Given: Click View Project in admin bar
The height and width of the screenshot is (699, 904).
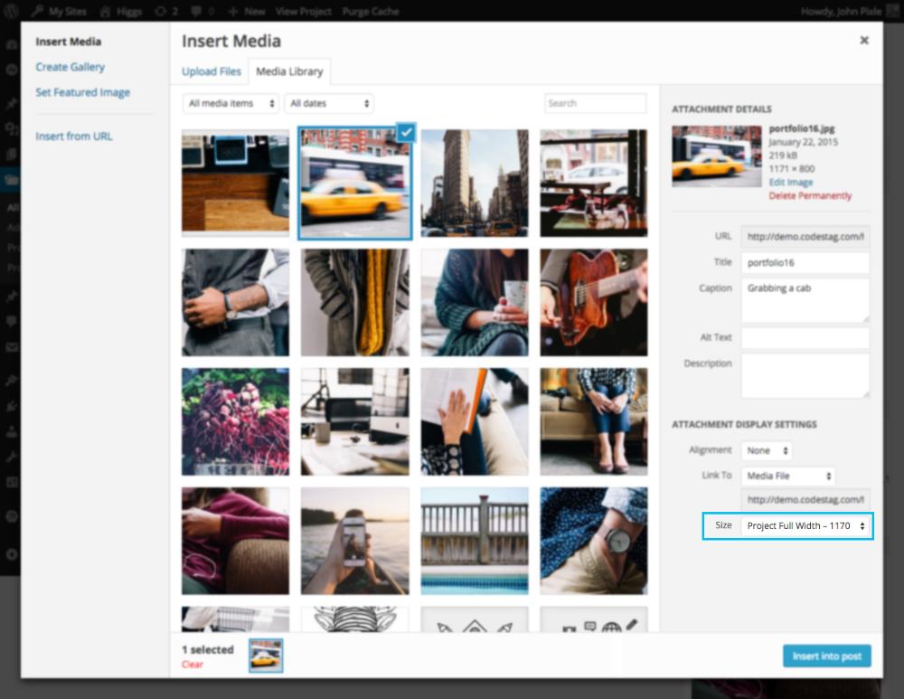Looking at the screenshot, I should coord(303,11).
